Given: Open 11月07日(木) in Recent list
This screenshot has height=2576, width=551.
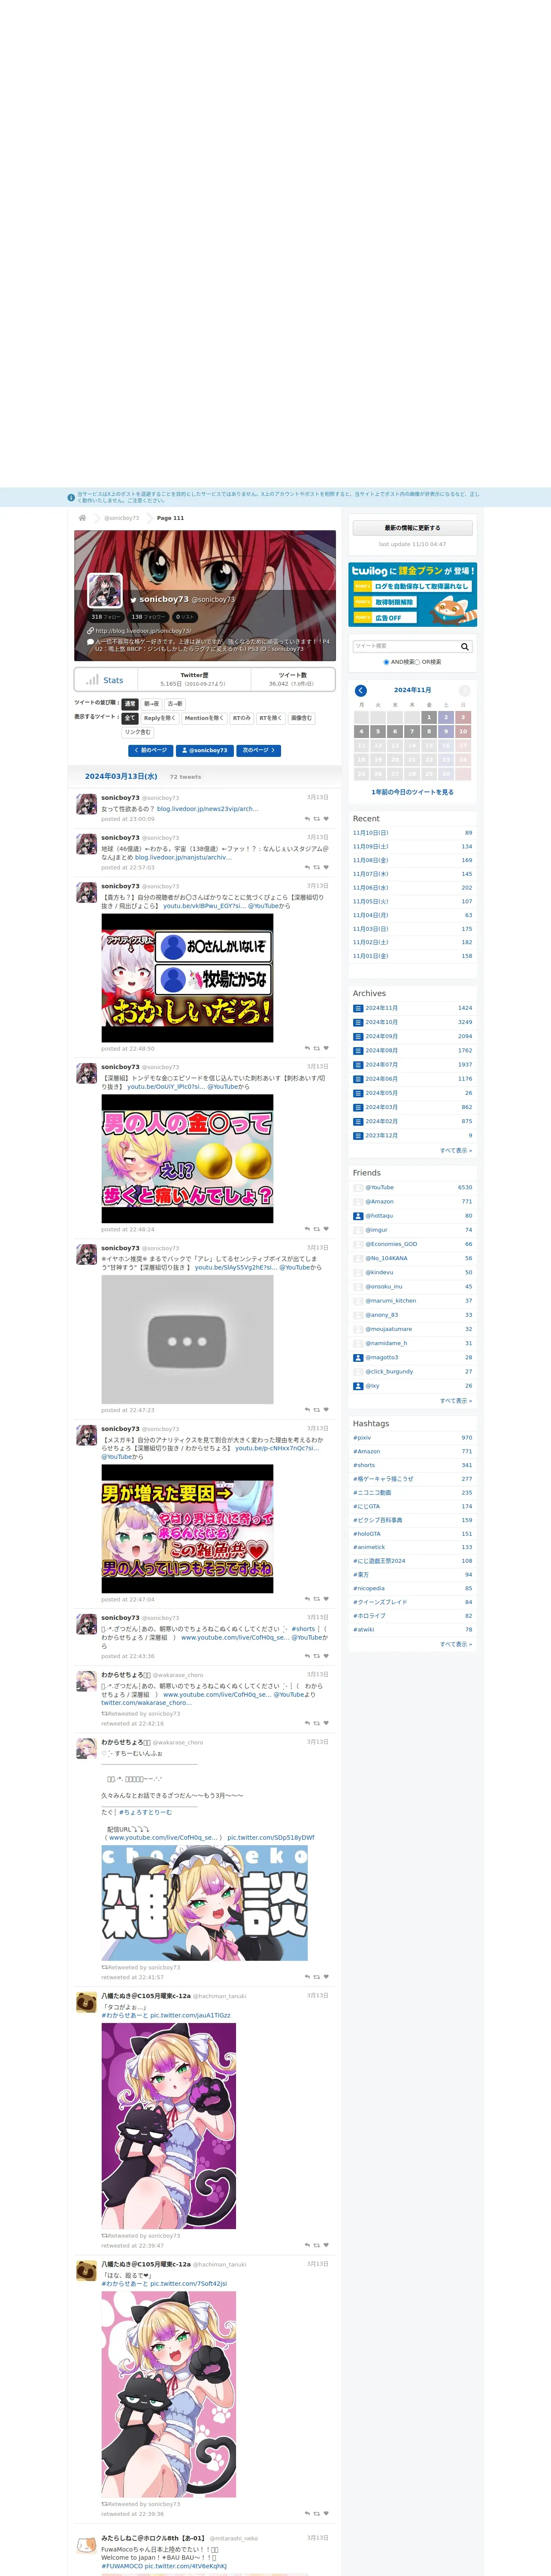Looking at the screenshot, I should tap(371, 874).
